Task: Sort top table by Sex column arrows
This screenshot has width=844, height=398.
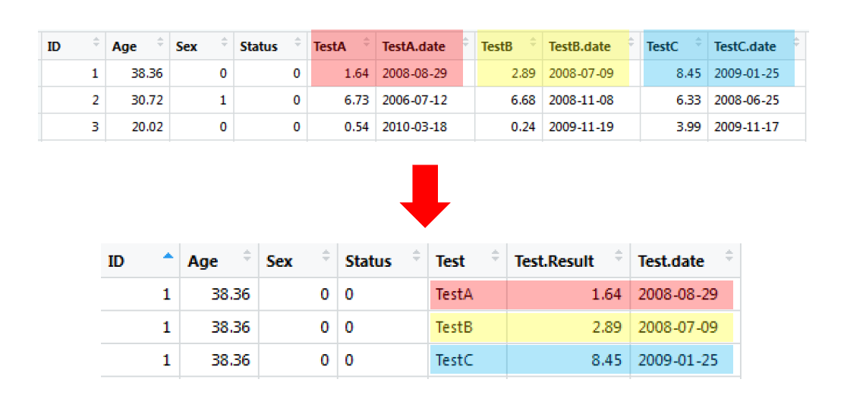Action: tap(224, 44)
